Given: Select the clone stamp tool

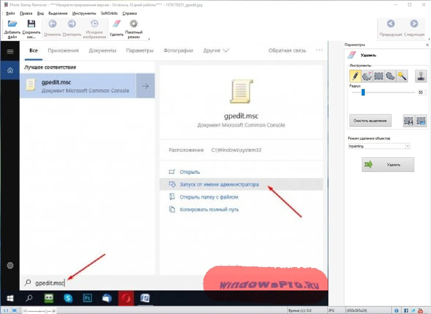Looking at the screenshot, I should pyautogui.click(x=421, y=76).
